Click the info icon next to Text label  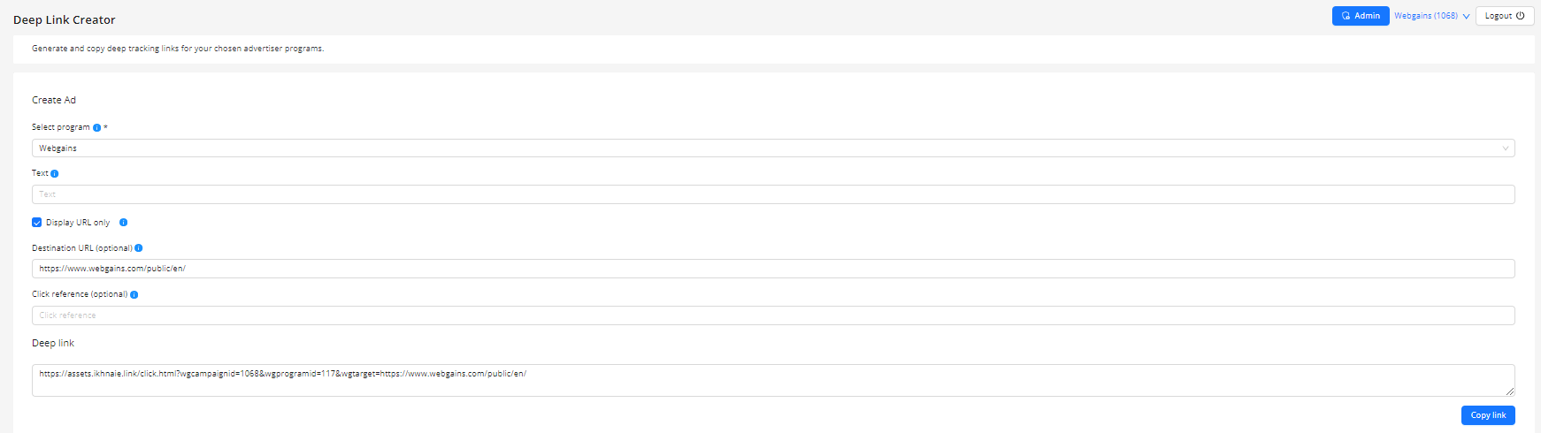(x=55, y=174)
